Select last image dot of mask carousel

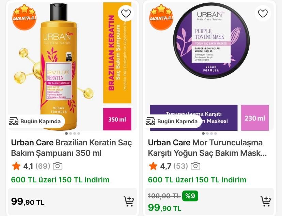pos(216,133)
